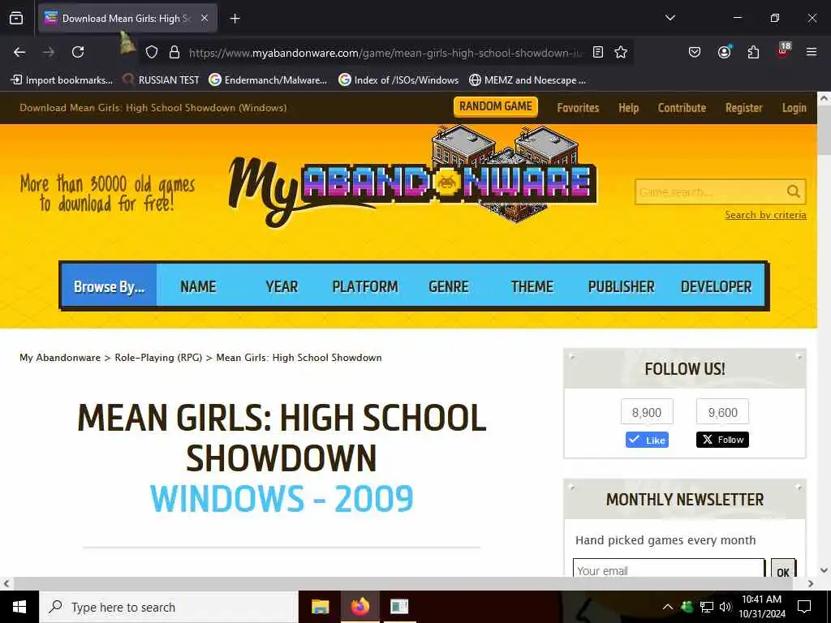The image size is (831, 623).
Task: Click the horizontal scrollbar right arrow
Action: (811, 583)
